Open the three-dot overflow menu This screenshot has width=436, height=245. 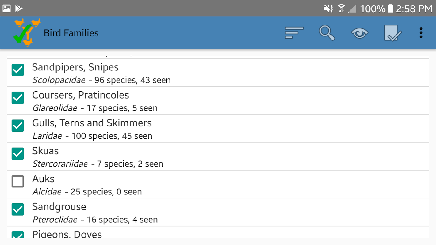point(421,33)
